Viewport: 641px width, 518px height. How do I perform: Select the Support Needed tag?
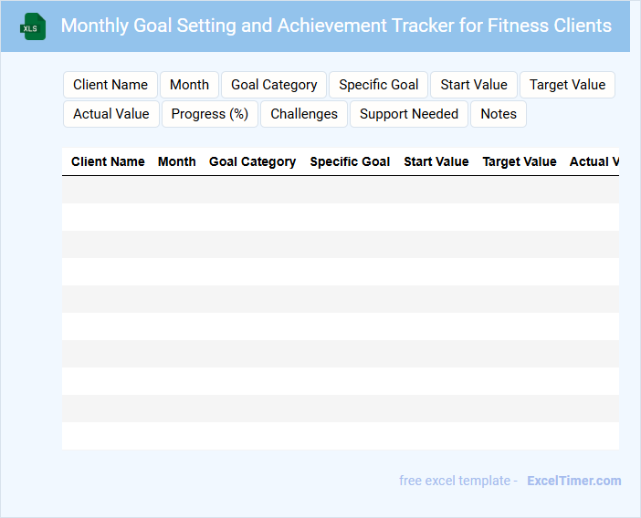tap(409, 114)
